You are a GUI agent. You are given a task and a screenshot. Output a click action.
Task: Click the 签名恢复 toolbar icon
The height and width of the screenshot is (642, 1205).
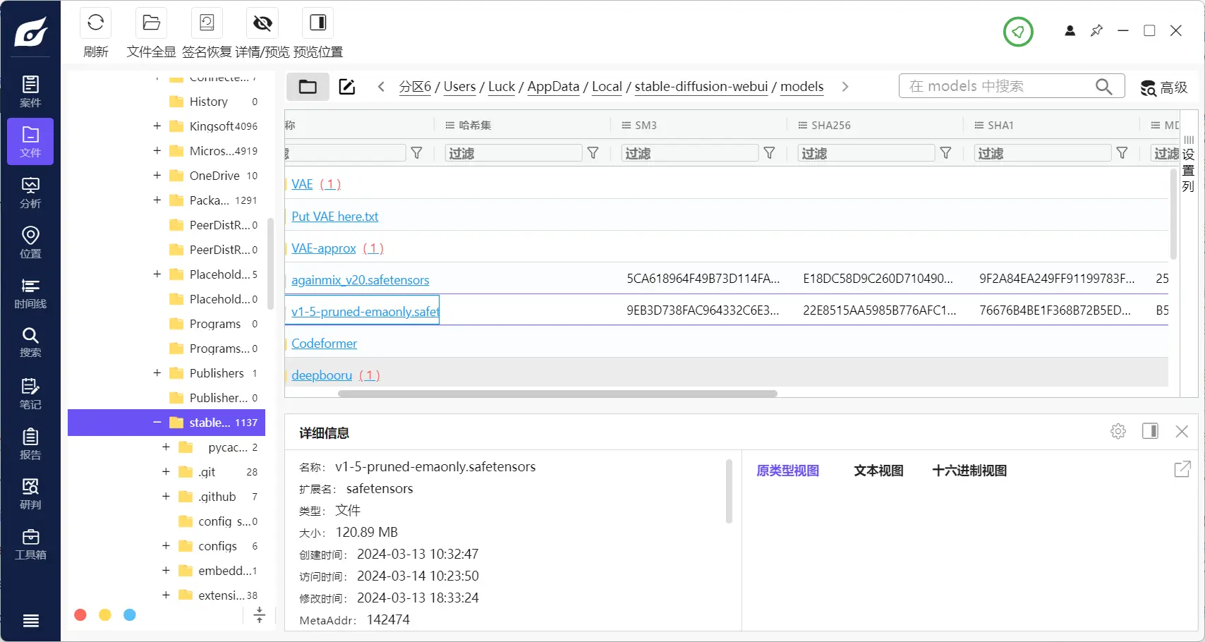(207, 23)
